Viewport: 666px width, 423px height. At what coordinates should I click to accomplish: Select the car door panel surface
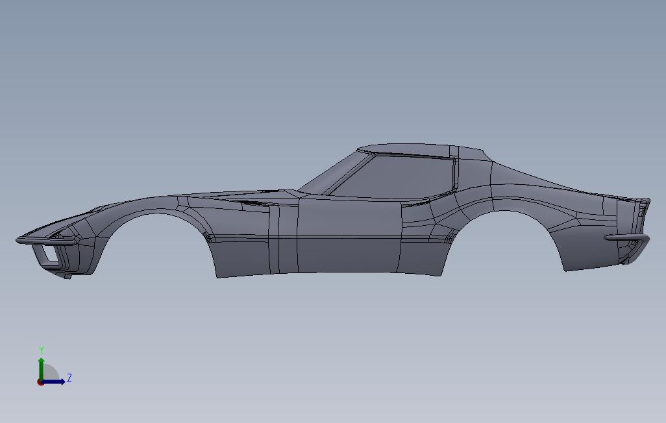pyautogui.click(x=349, y=236)
